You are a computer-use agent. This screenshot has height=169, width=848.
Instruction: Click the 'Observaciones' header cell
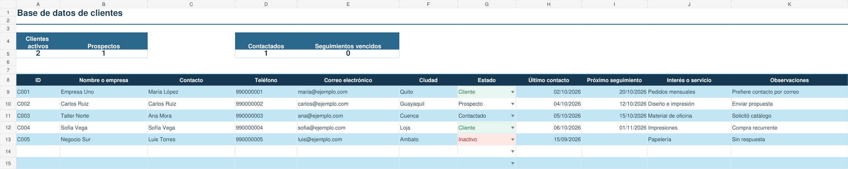click(789, 80)
